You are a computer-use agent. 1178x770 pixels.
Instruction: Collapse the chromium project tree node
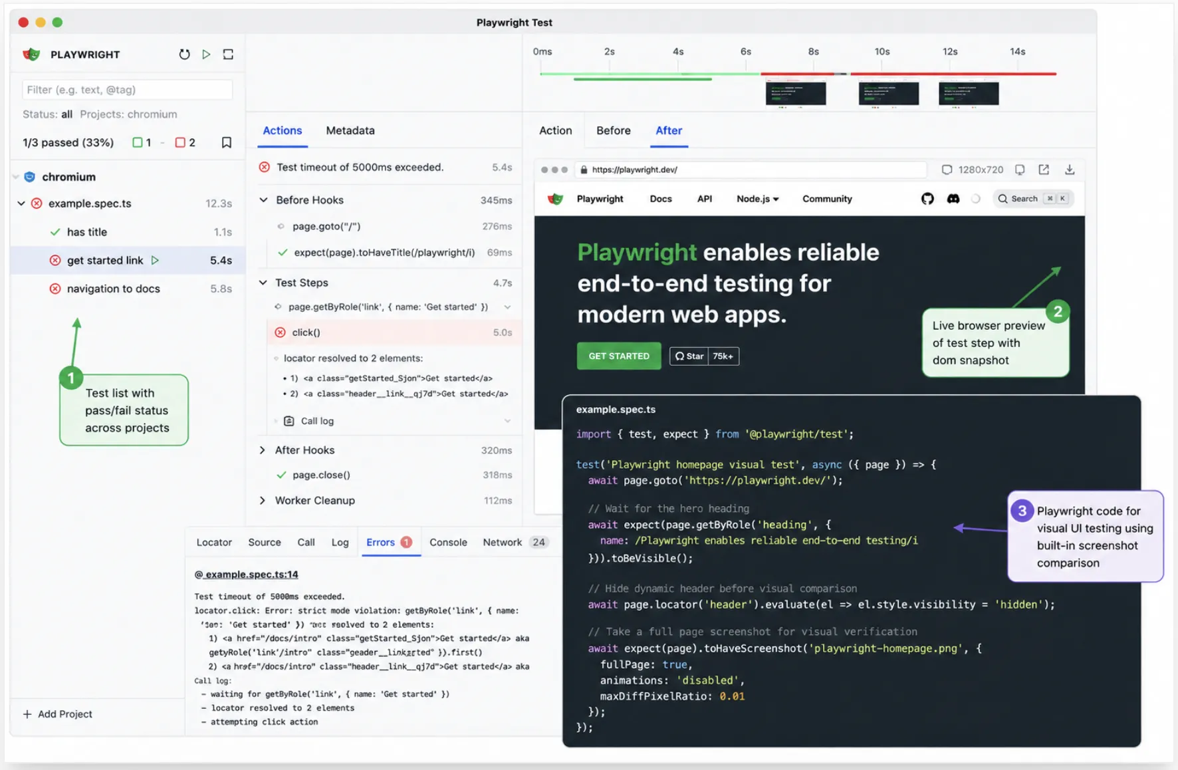(16, 177)
